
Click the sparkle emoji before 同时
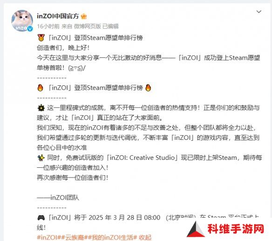41,158
